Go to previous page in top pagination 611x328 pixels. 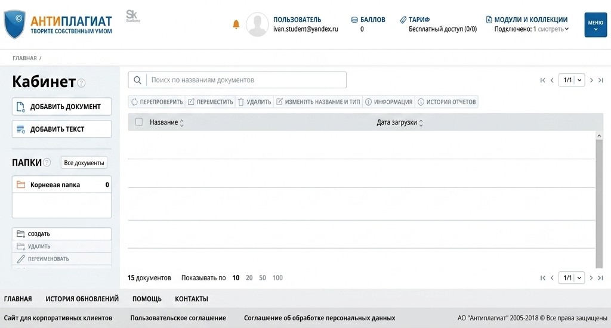pos(552,81)
